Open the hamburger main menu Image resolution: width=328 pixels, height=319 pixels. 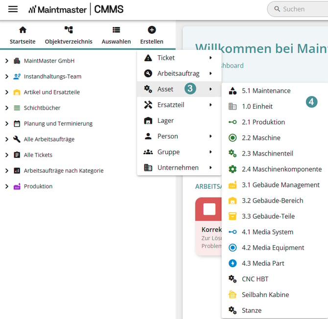tap(13, 9)
